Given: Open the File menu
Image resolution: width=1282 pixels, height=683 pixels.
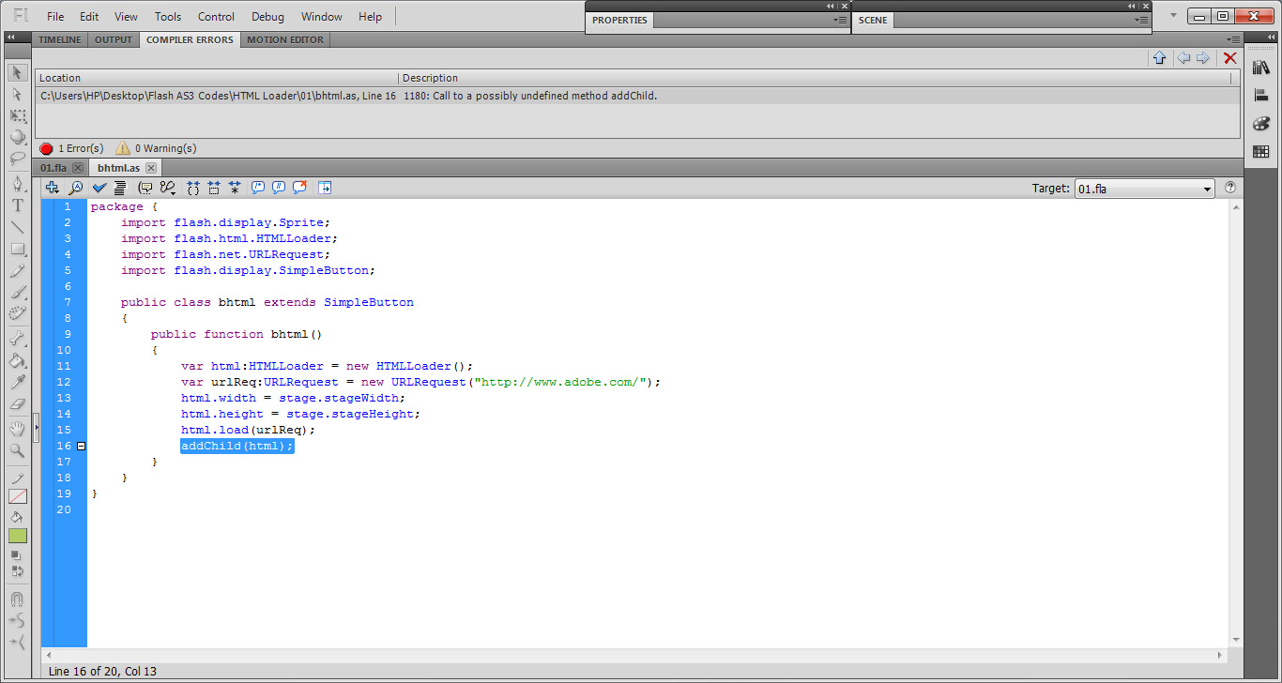Looking at the screenshot, I should click(55, 17).
